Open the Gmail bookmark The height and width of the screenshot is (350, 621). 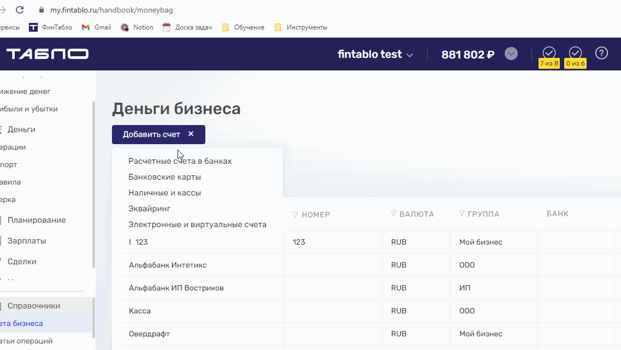(96, 27)
